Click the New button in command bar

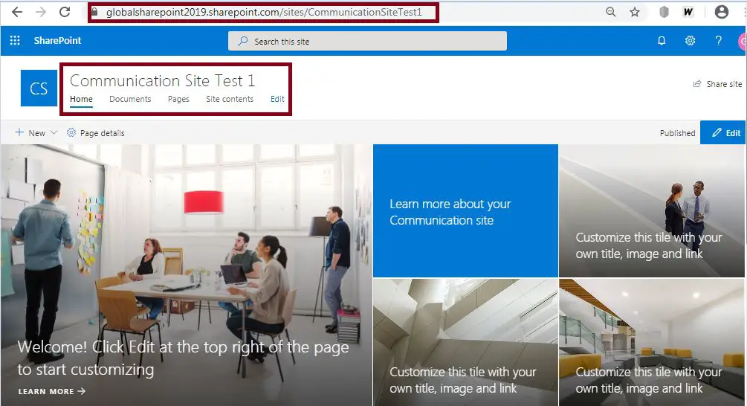click(30, 133)
